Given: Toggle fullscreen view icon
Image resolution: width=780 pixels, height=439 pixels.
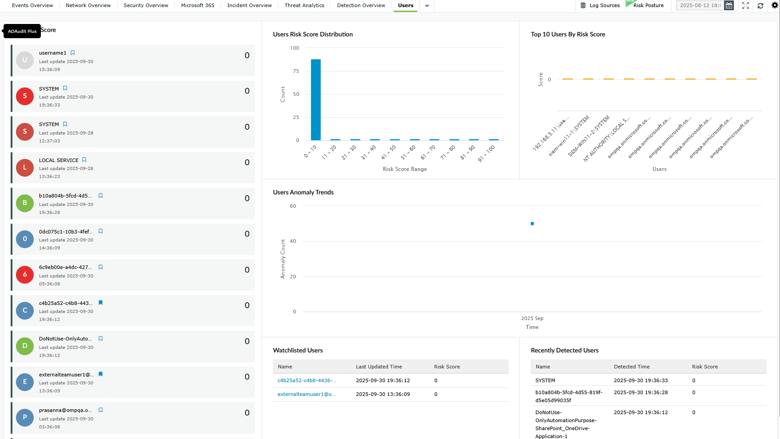Looking at the screenshot, I should click(746, 5).
